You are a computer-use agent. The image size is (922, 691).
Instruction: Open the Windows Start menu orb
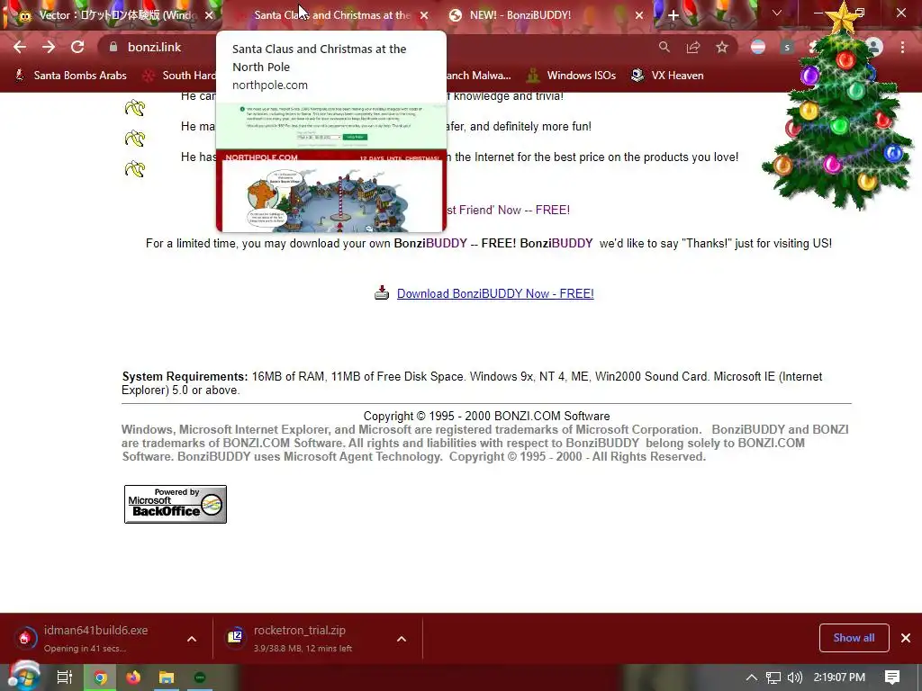(x=23, y=677)
